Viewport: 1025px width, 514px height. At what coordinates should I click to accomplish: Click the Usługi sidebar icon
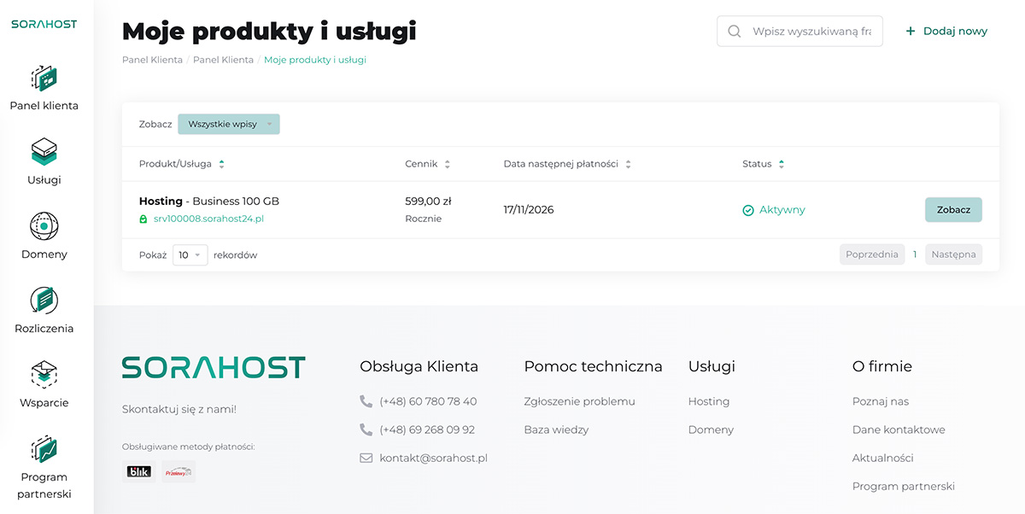click(x=44, y=153)
